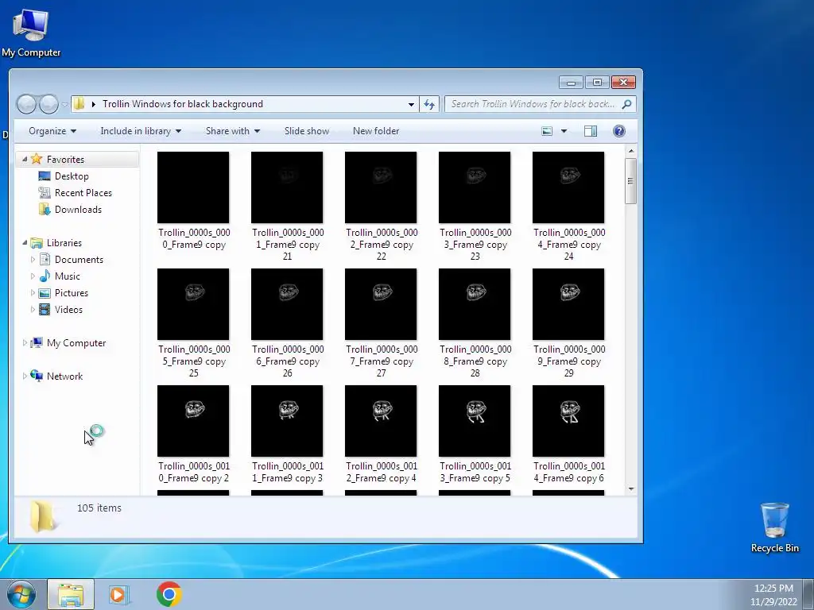Image resolution: width=814 pixels, height=610 pixels.
Task: Launch Windows Media Player from taskbar
Action: click(119, 594)
